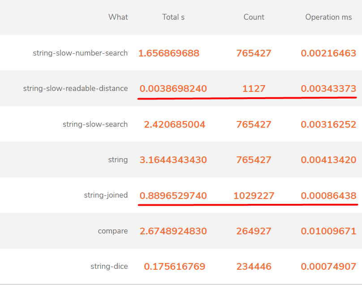This screenshot has width=362, height=285.
Task: Select the count value 1127
Action: coord(254,89)
